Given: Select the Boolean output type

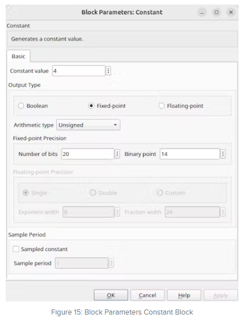Looking at the screenshot, I should pyautogui.click(x=21, y=106).
